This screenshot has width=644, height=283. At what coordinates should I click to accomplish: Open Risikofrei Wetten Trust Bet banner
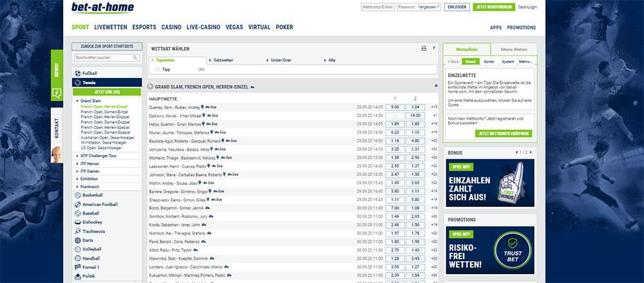click(490, 250)
